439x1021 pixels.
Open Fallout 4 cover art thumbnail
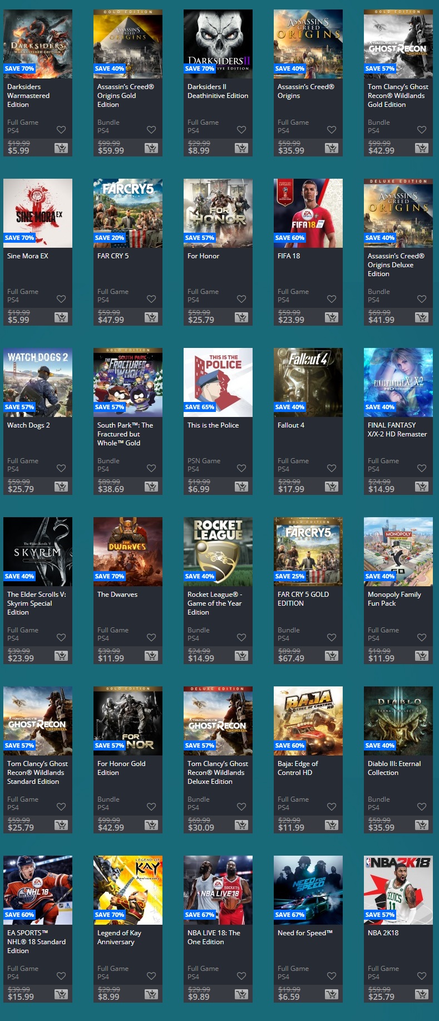(308, 382)
